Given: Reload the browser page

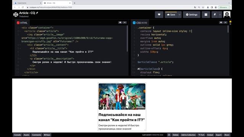Looking at the screenshot, I should pyautogui.click(x=23, y=7).
